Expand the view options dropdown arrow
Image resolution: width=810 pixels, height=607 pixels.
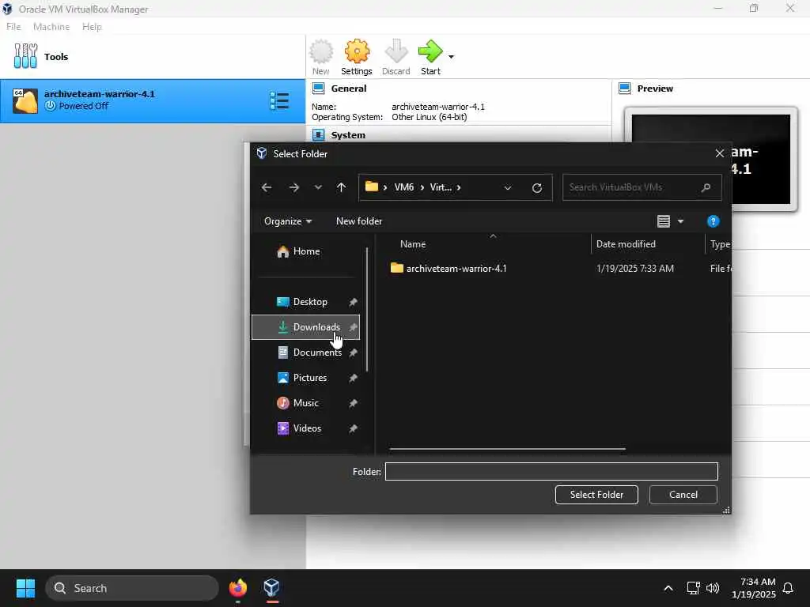coord(681,221)
